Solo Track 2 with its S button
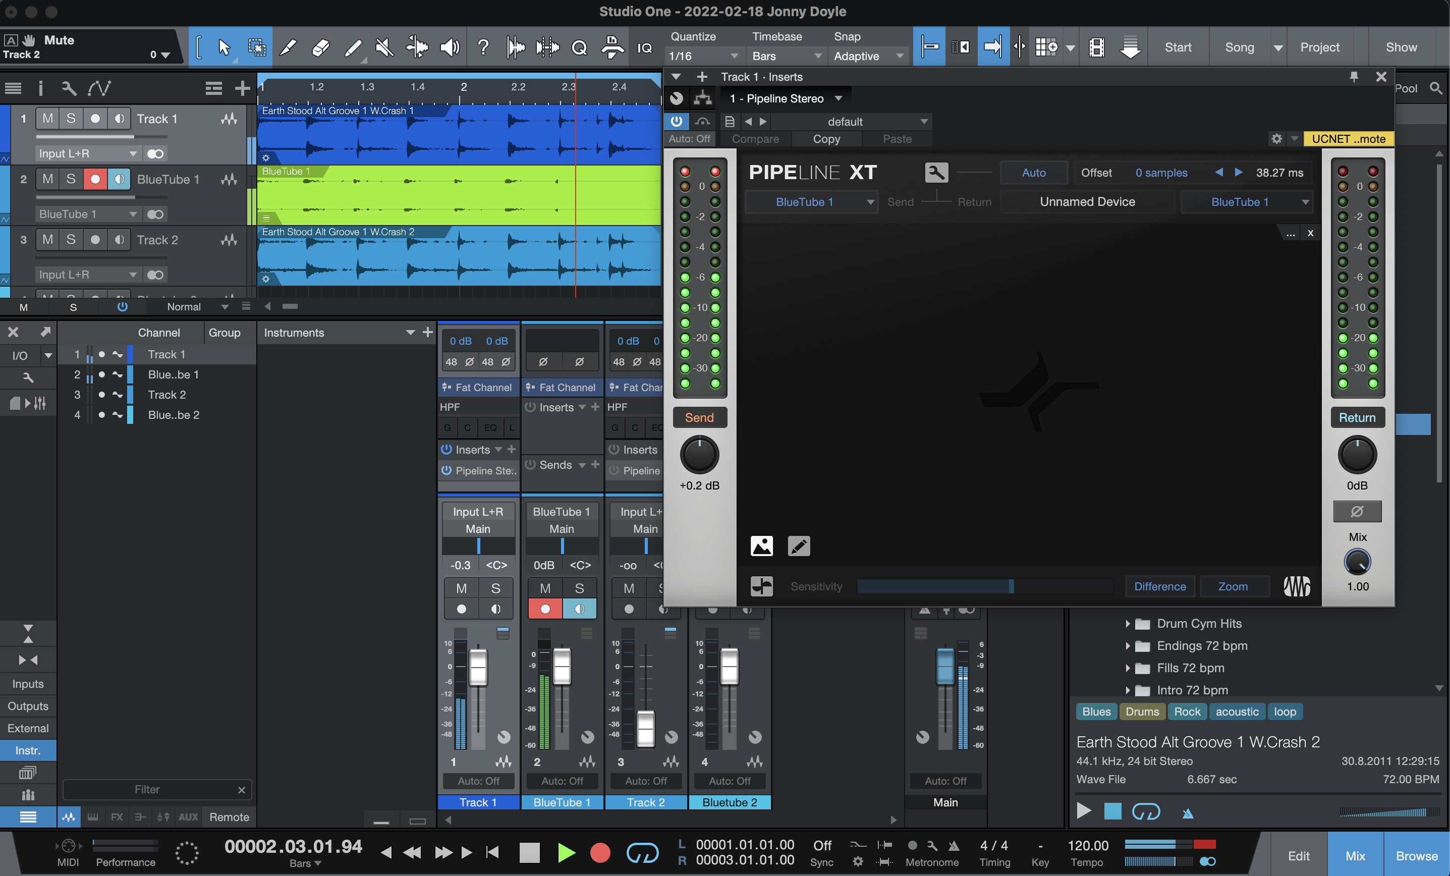 [x=71, y=239]
